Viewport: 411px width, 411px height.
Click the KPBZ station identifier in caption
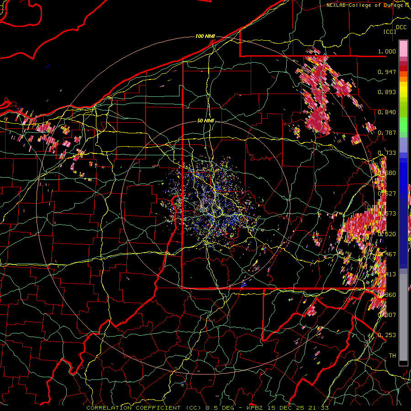coord(254,408)
